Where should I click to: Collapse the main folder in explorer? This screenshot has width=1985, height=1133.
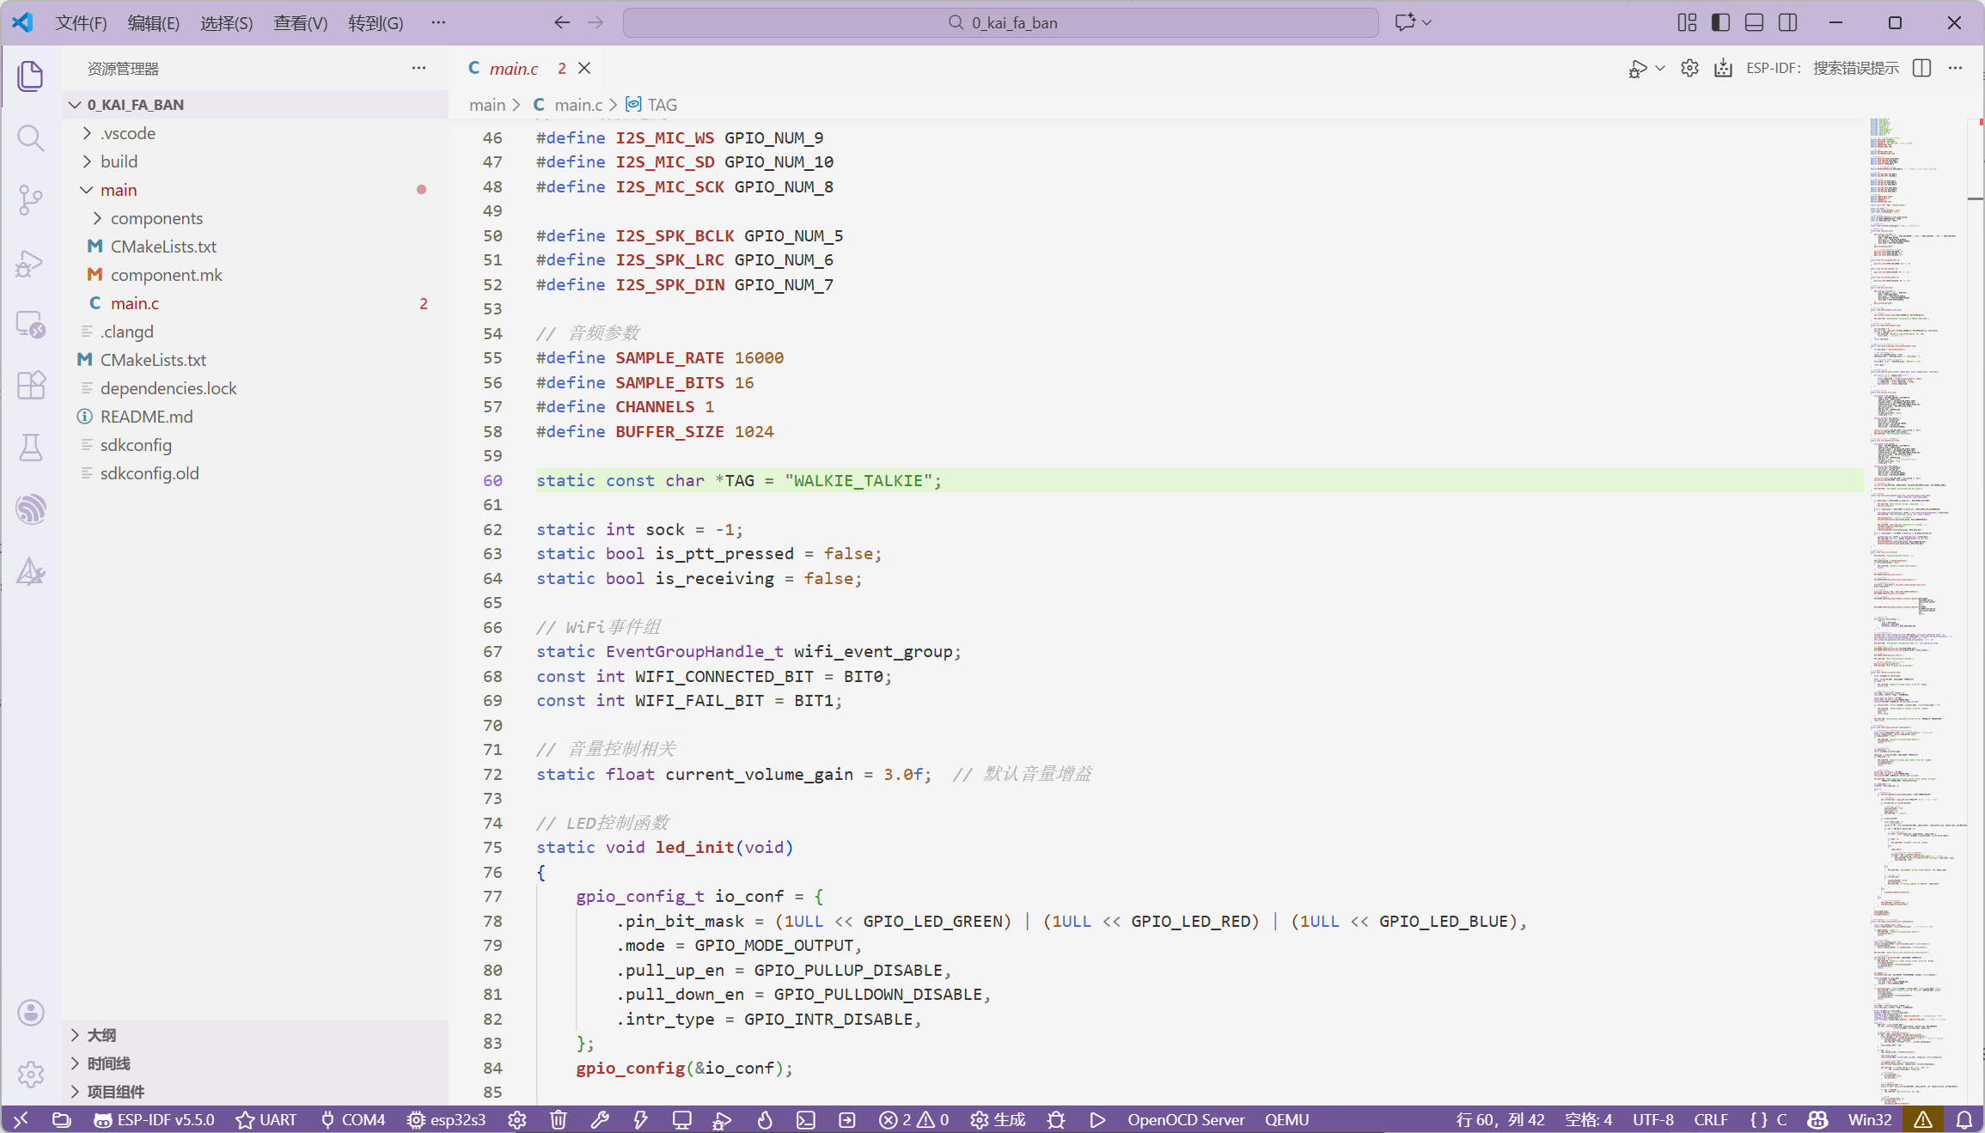[x=119, y=190]
